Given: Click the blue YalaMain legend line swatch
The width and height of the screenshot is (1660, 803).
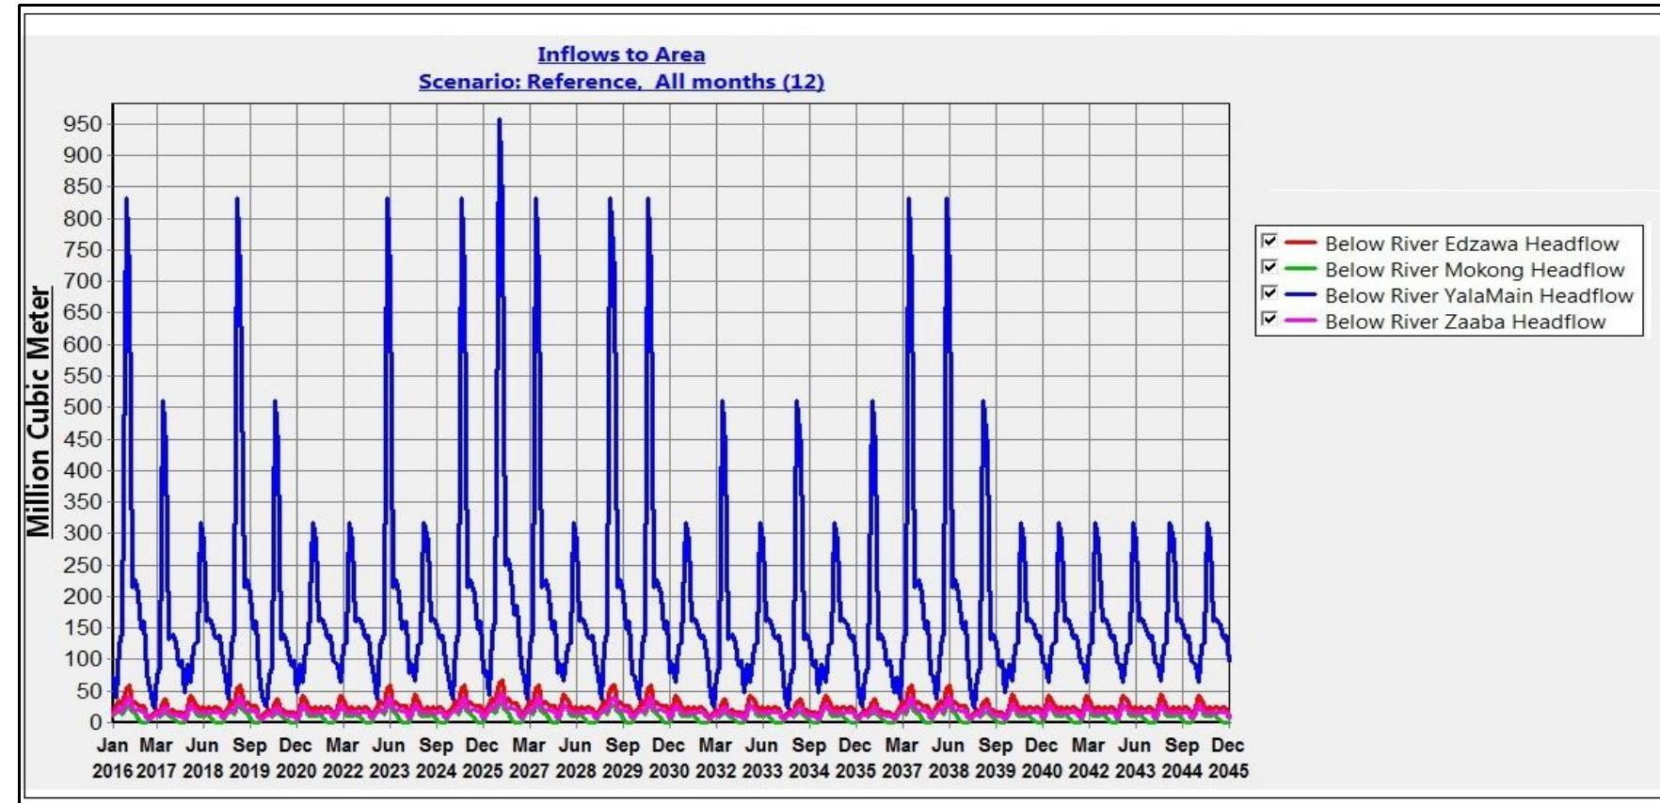Looking at the screenshot, I should [1301, 295].
